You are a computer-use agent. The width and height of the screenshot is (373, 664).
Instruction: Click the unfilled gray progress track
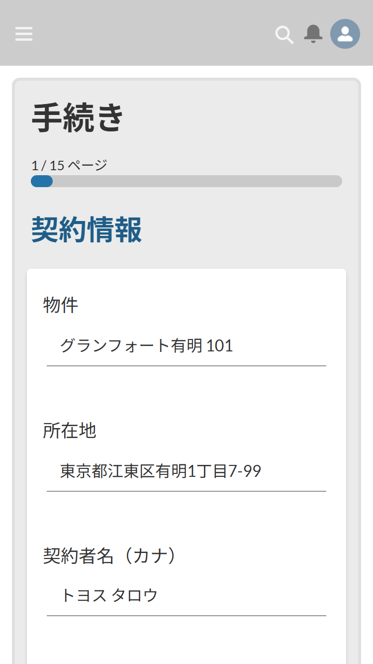(199, 181)
